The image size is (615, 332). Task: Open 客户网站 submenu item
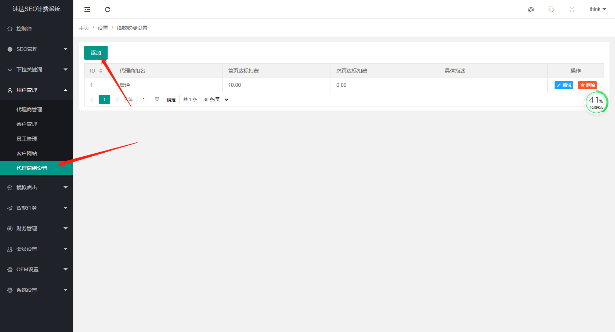(x=27, y=153)
